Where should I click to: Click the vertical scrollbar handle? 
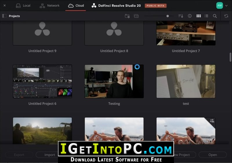pyautogui.click(x=230, y=57)
